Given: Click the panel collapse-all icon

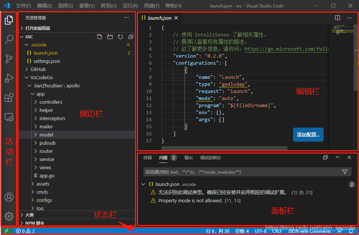Looking at the screenshot, I should pyautogui.click(x=325, y=157).
